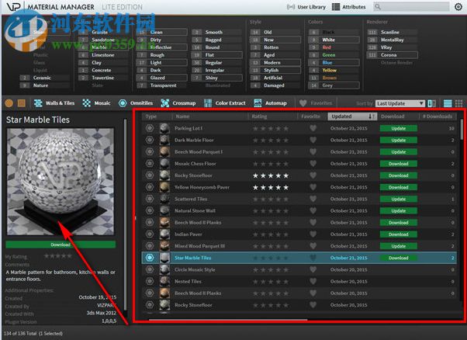The width and height of the screenshot is (467, 340).
Task: Click the material list horizontal scrollbar
Action: 228,320
